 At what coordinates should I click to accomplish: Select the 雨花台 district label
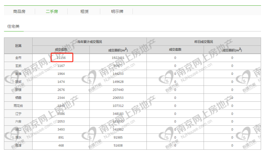tap(18, 106)
